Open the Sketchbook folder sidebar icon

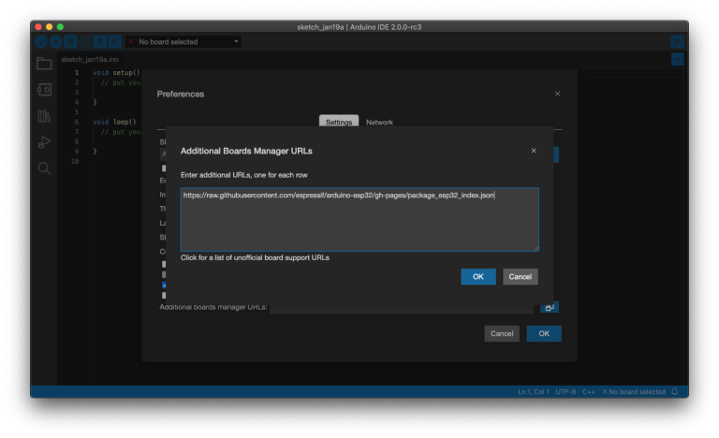[x=44, y=64]
